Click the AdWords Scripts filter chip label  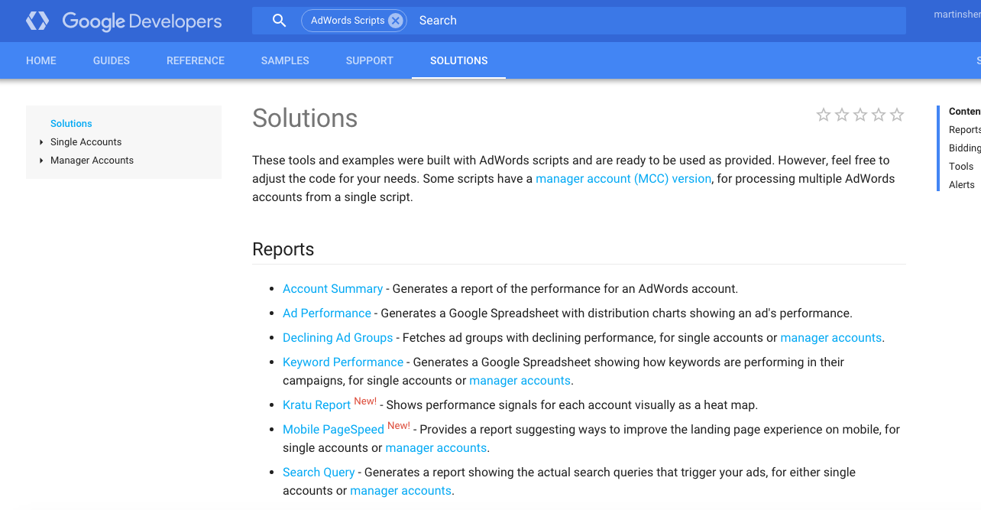click(x=348, y=21)
